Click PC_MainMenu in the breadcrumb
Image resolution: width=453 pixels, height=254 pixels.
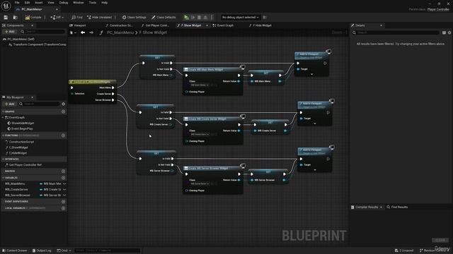click(x=120, y=32)
